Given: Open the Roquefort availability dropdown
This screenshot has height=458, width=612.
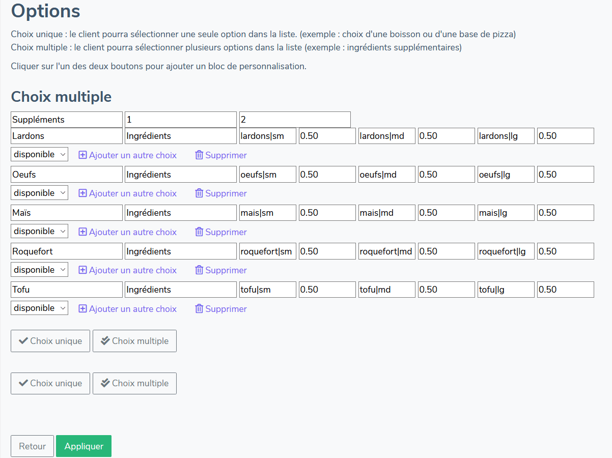Looking at the screenshot, I should coord(39,269).
